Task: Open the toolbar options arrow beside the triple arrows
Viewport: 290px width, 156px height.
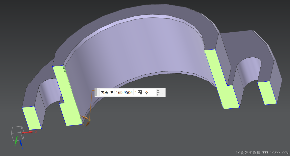Action: coord(162,93)
